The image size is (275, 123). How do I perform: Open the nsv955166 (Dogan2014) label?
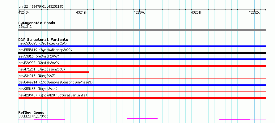38,89
